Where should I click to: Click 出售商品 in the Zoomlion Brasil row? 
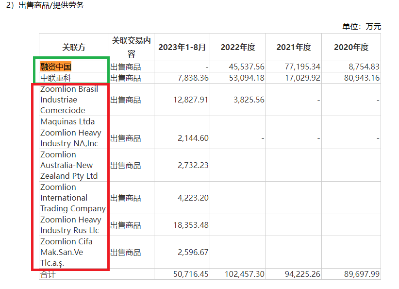125,100
